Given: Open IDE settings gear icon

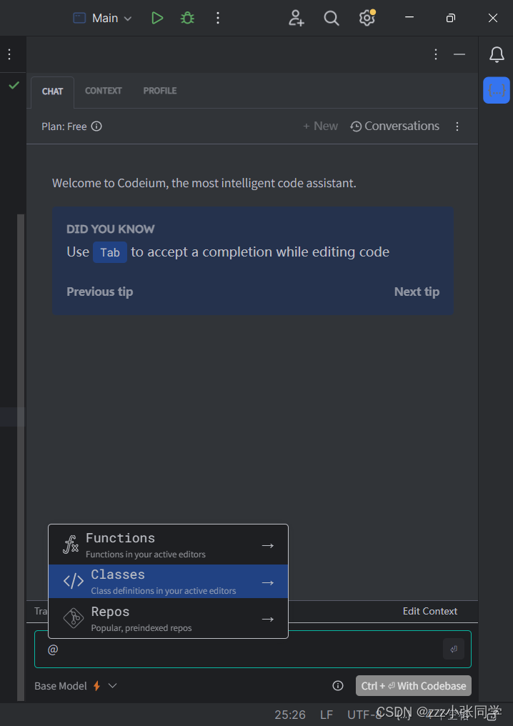Looking at the screenshot, I should click(367, 18).
